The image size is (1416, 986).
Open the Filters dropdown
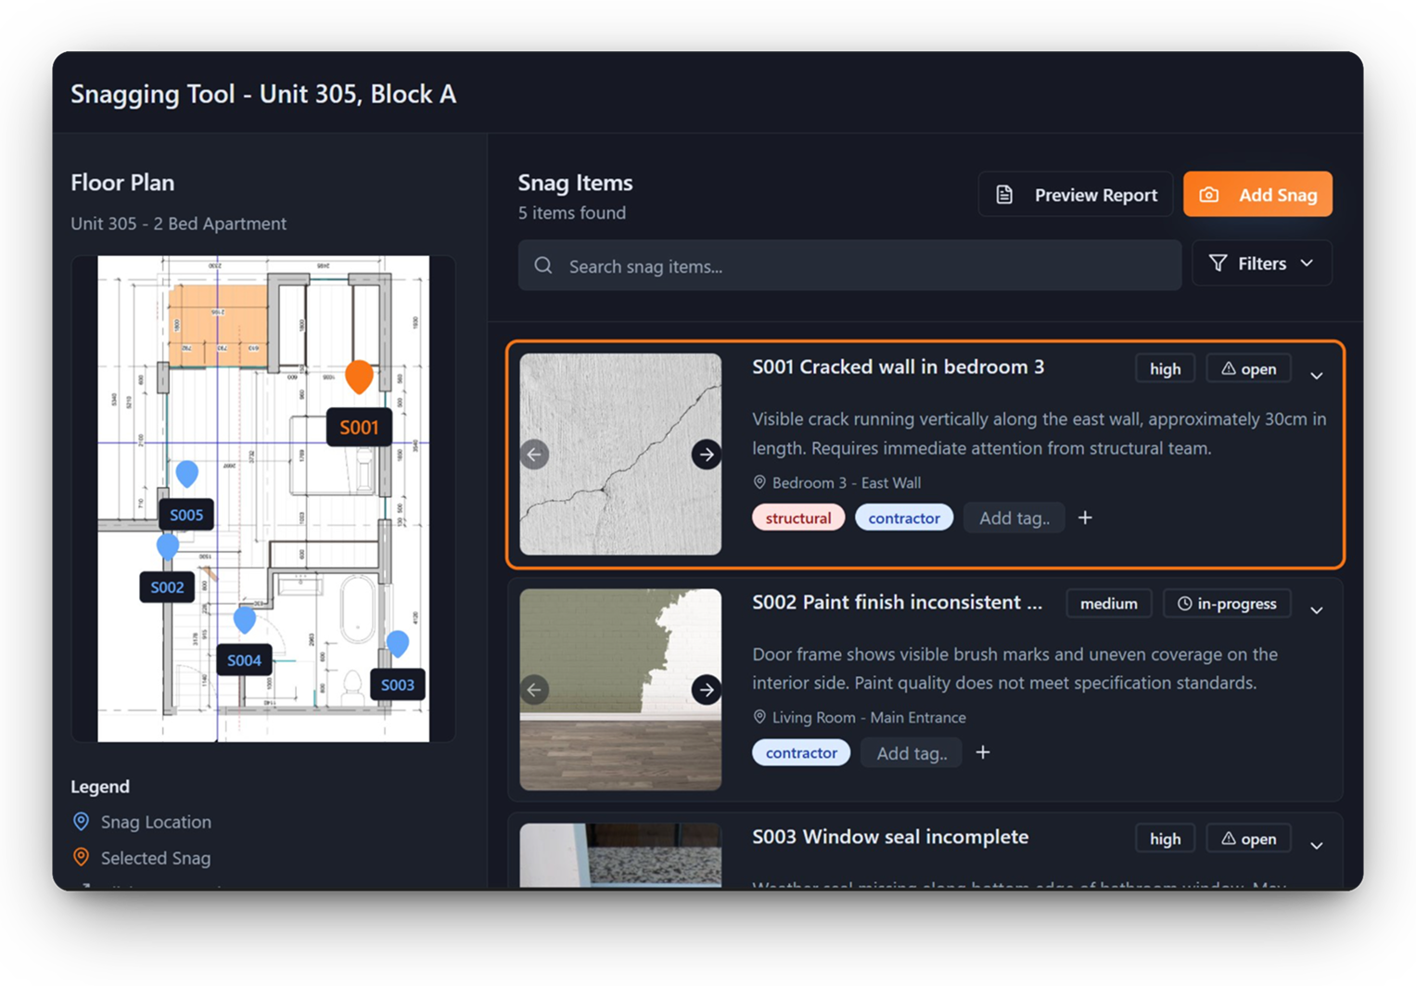[1261, 263]
